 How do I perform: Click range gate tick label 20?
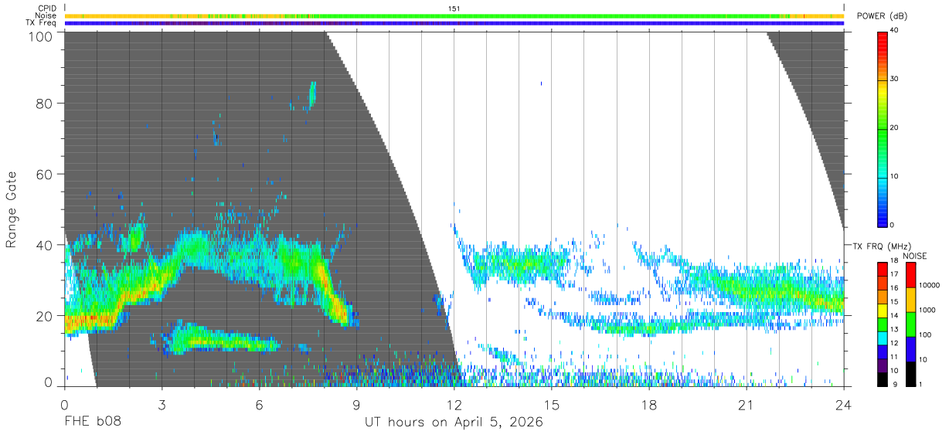point(45,316)
